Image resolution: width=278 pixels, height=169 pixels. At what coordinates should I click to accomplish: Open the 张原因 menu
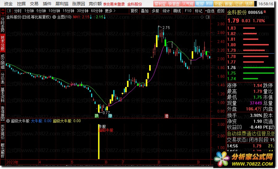[x=79, y=4]
